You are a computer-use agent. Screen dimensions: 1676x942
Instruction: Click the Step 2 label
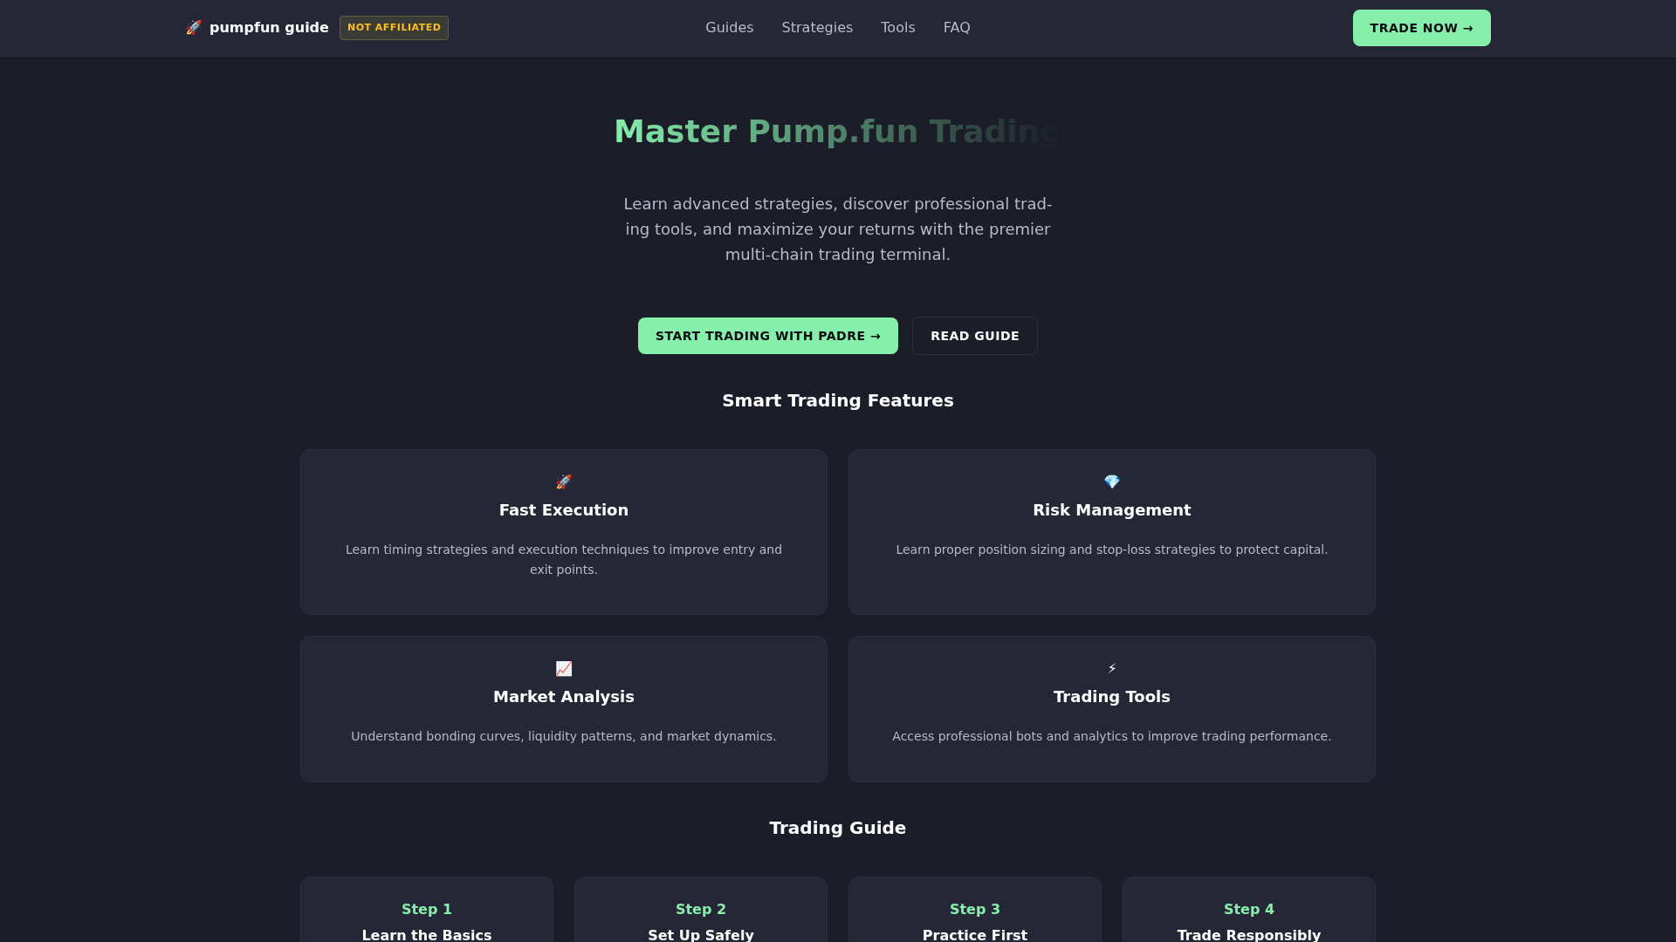click(x=701, y=909)
